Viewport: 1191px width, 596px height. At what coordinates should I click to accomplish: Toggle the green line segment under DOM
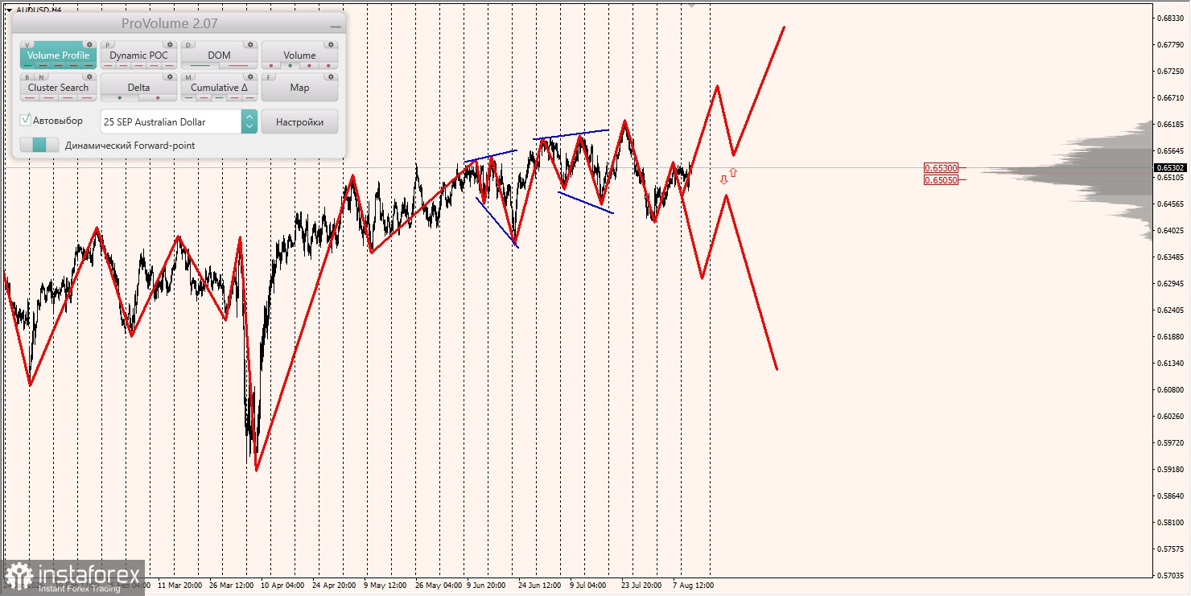click(x=200, y=65)
